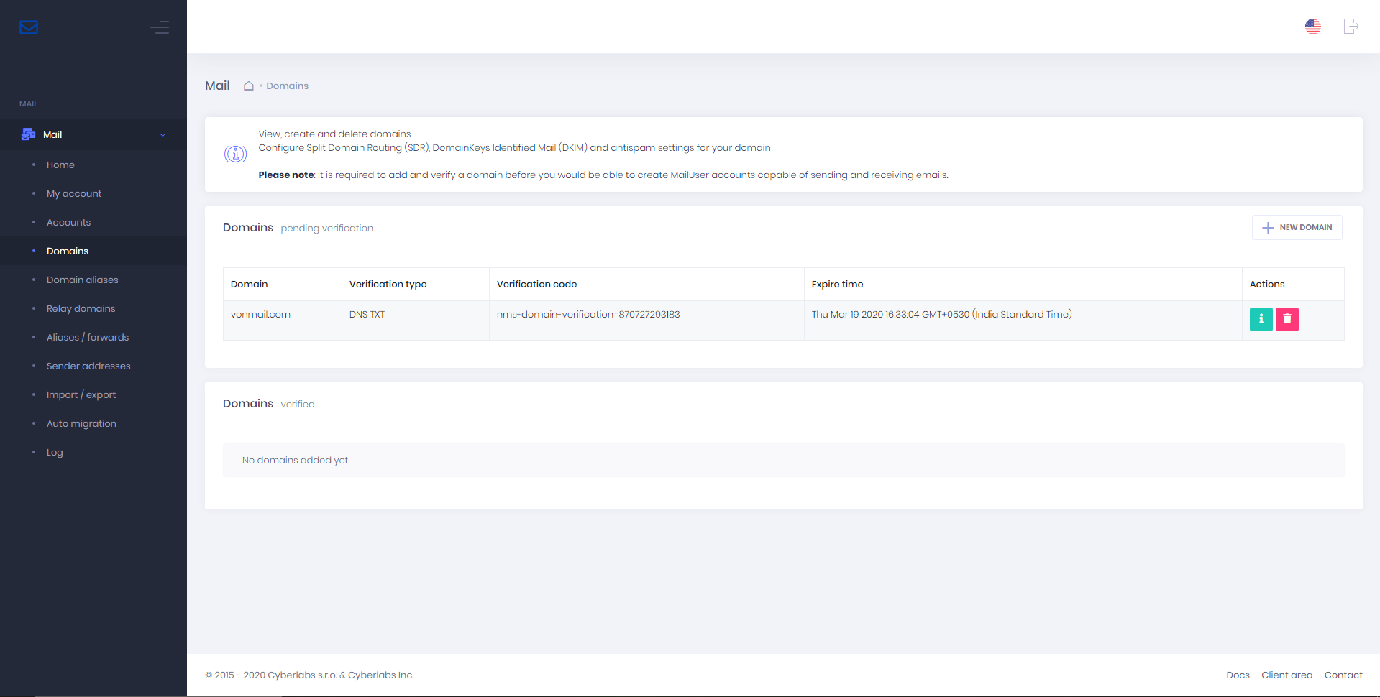Screen dimensions: 1380x697
Task: Collapse the sidebar with the hamburger icon
Action: [160, 27]
